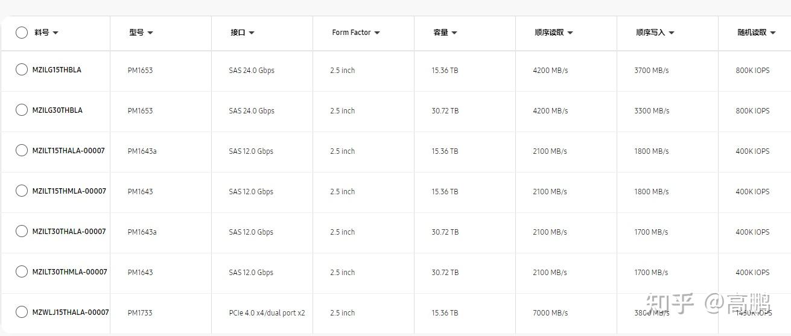Open part number MZILG15THBLA

tap(57, 70)
